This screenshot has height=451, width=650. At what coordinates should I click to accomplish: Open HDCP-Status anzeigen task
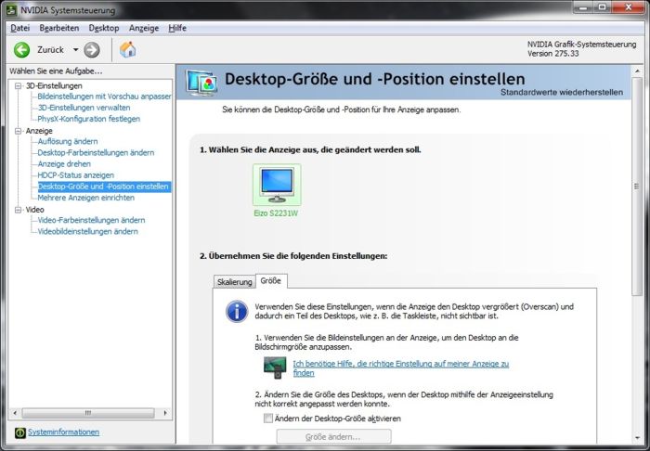(75, 175)
